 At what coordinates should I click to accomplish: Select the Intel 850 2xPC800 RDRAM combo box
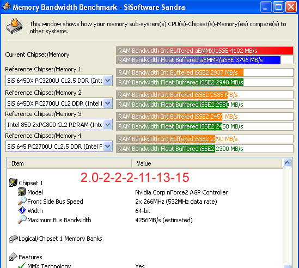point(59,125)
